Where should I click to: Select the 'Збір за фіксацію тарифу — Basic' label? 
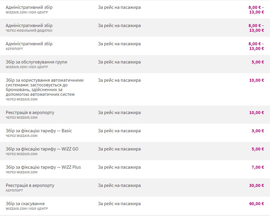[39, 131]
